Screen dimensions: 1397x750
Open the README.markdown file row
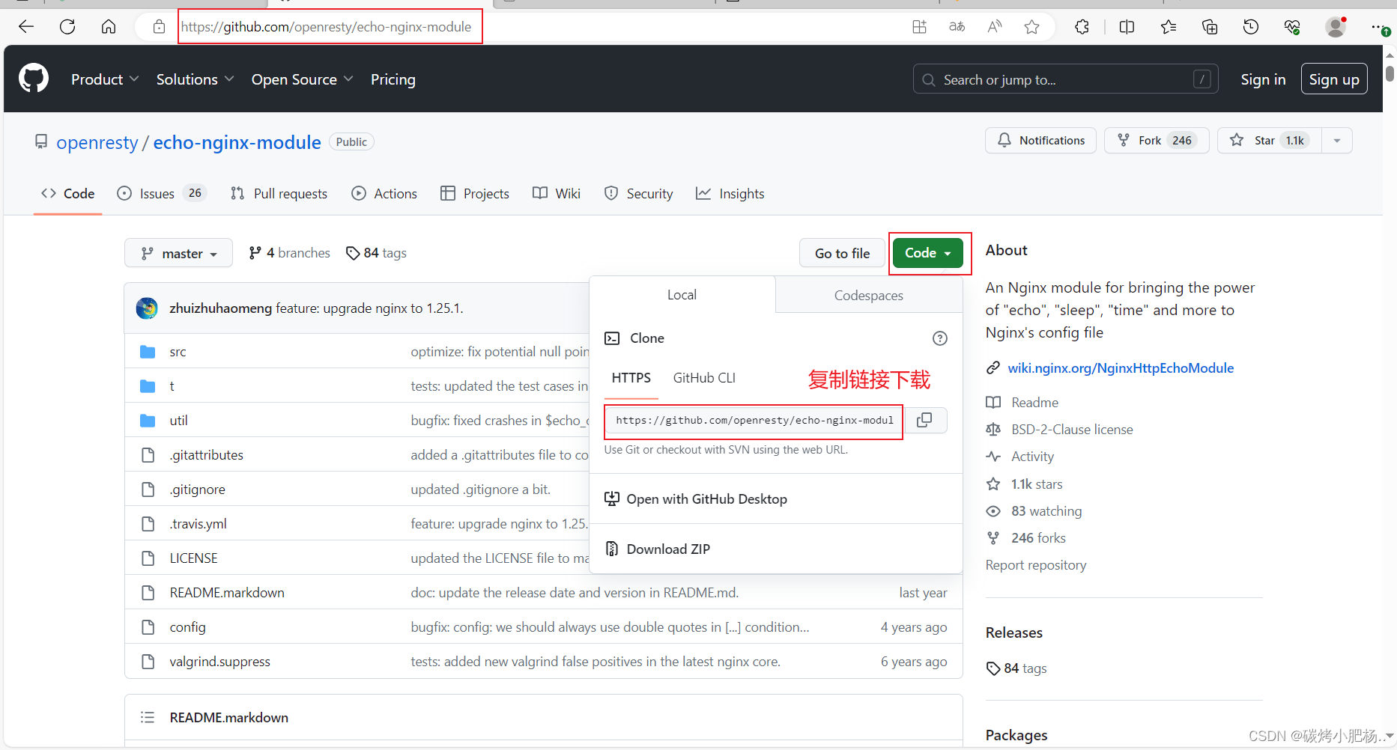(543, 593)
